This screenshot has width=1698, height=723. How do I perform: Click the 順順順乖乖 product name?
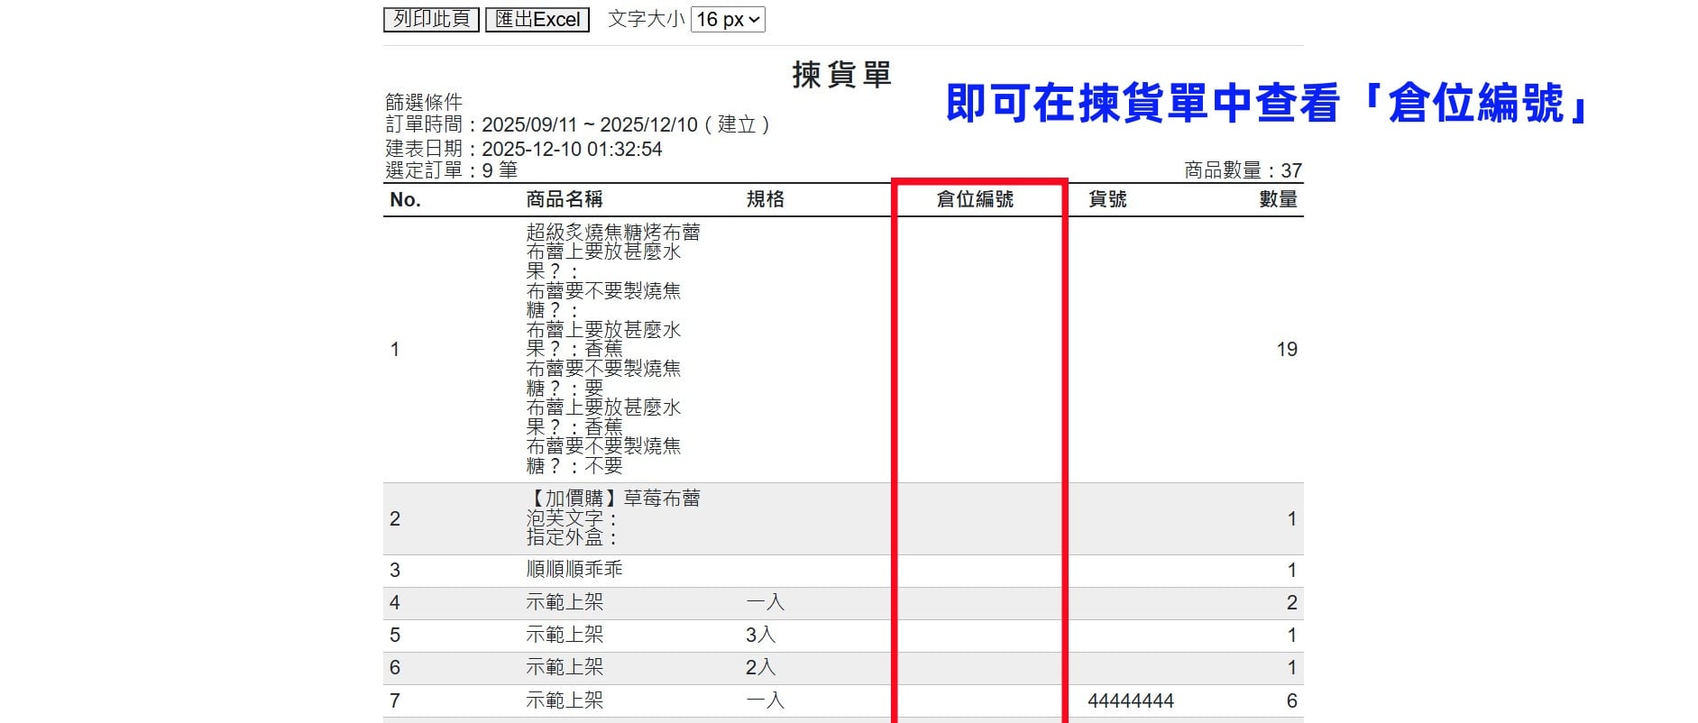[x=574, y=570]
